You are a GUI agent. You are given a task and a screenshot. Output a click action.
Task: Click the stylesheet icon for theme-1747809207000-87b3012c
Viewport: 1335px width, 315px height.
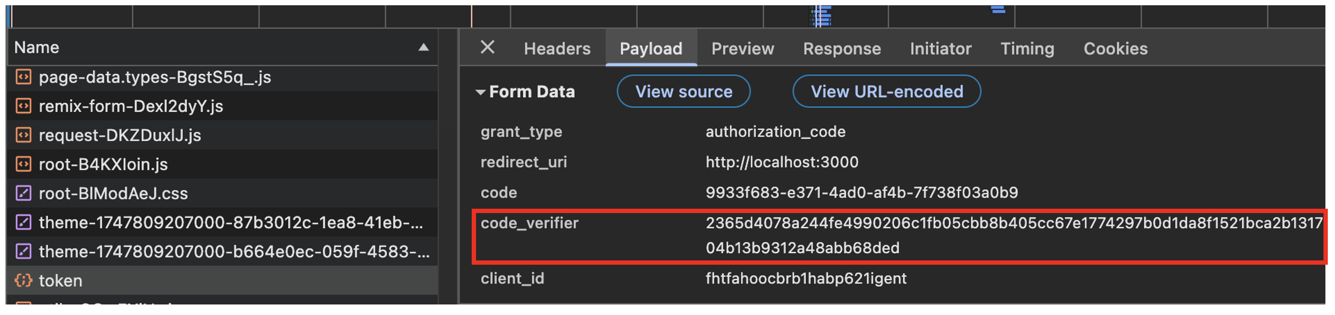point(24,223)
